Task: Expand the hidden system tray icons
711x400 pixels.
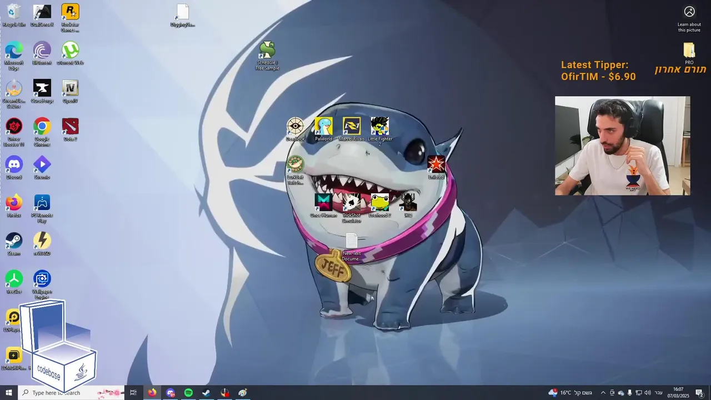Action: (603, 393)
